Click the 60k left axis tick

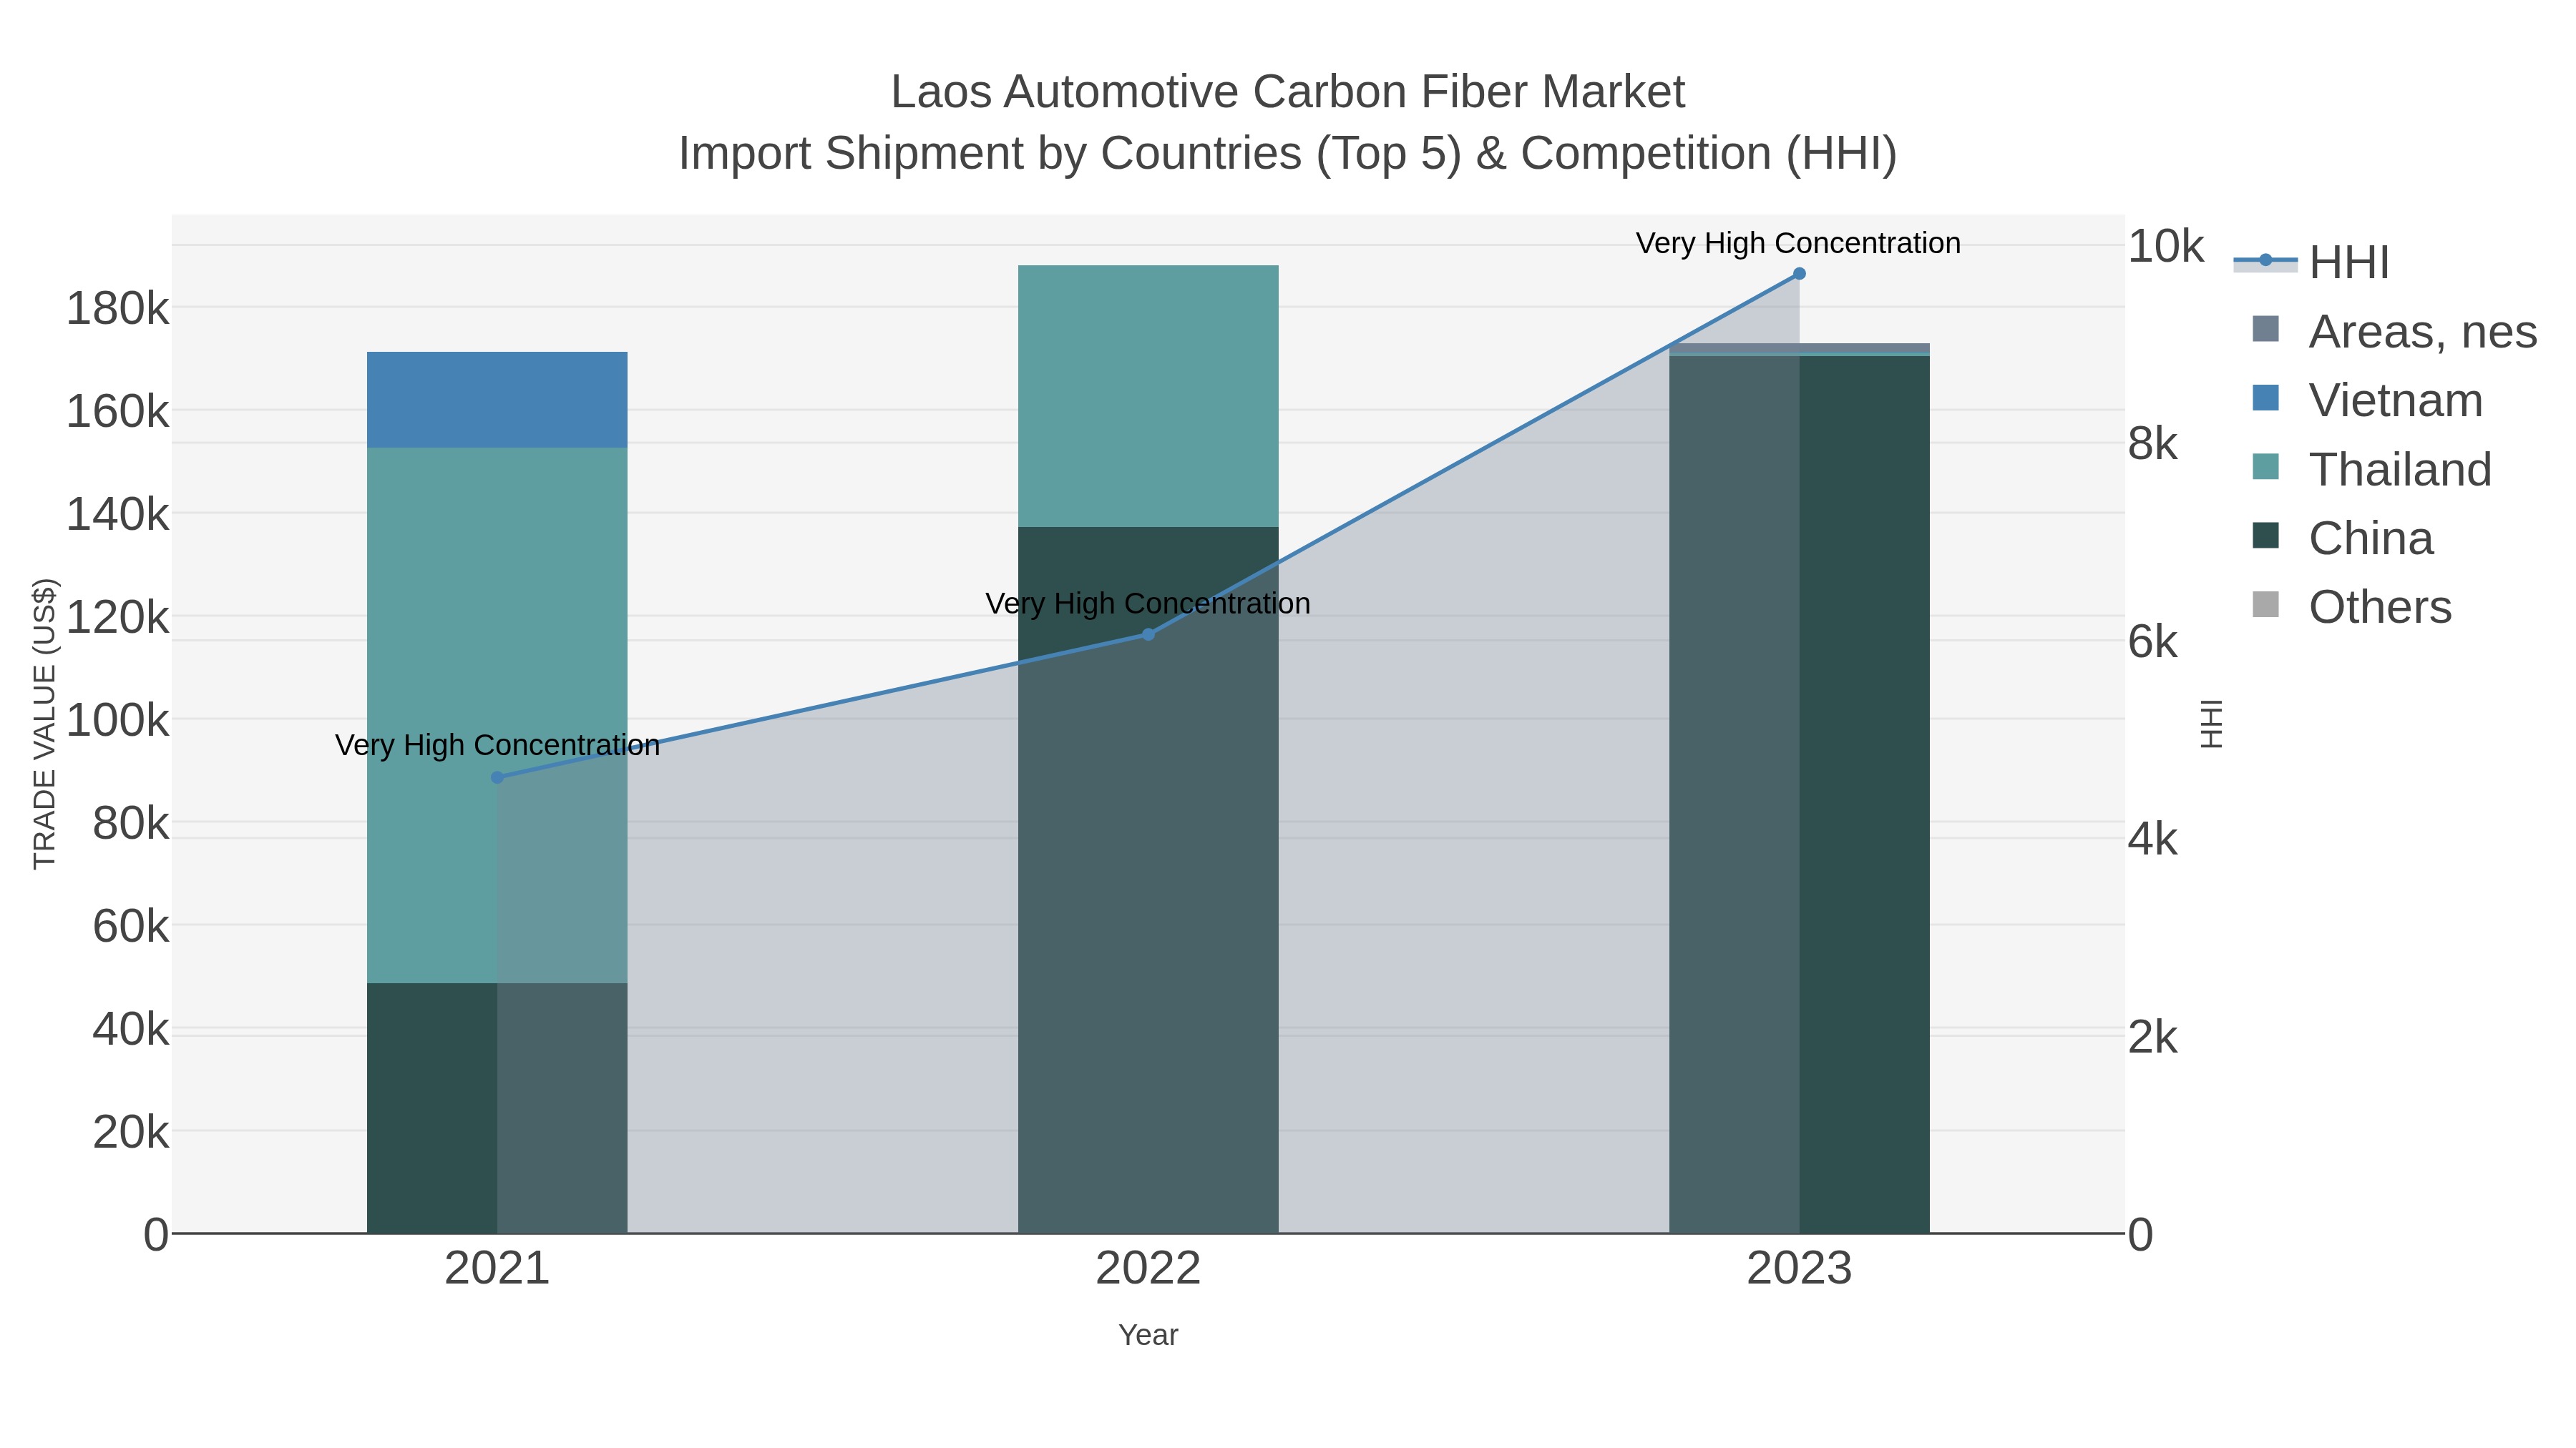point(130,926)
